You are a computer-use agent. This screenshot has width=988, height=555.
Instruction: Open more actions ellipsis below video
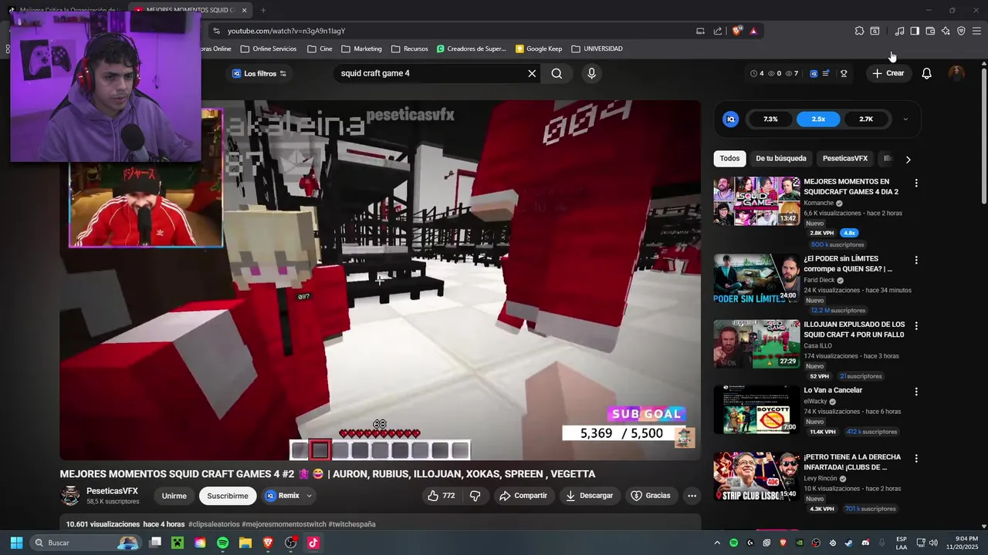pyautogui.click(x=692, y=496)
